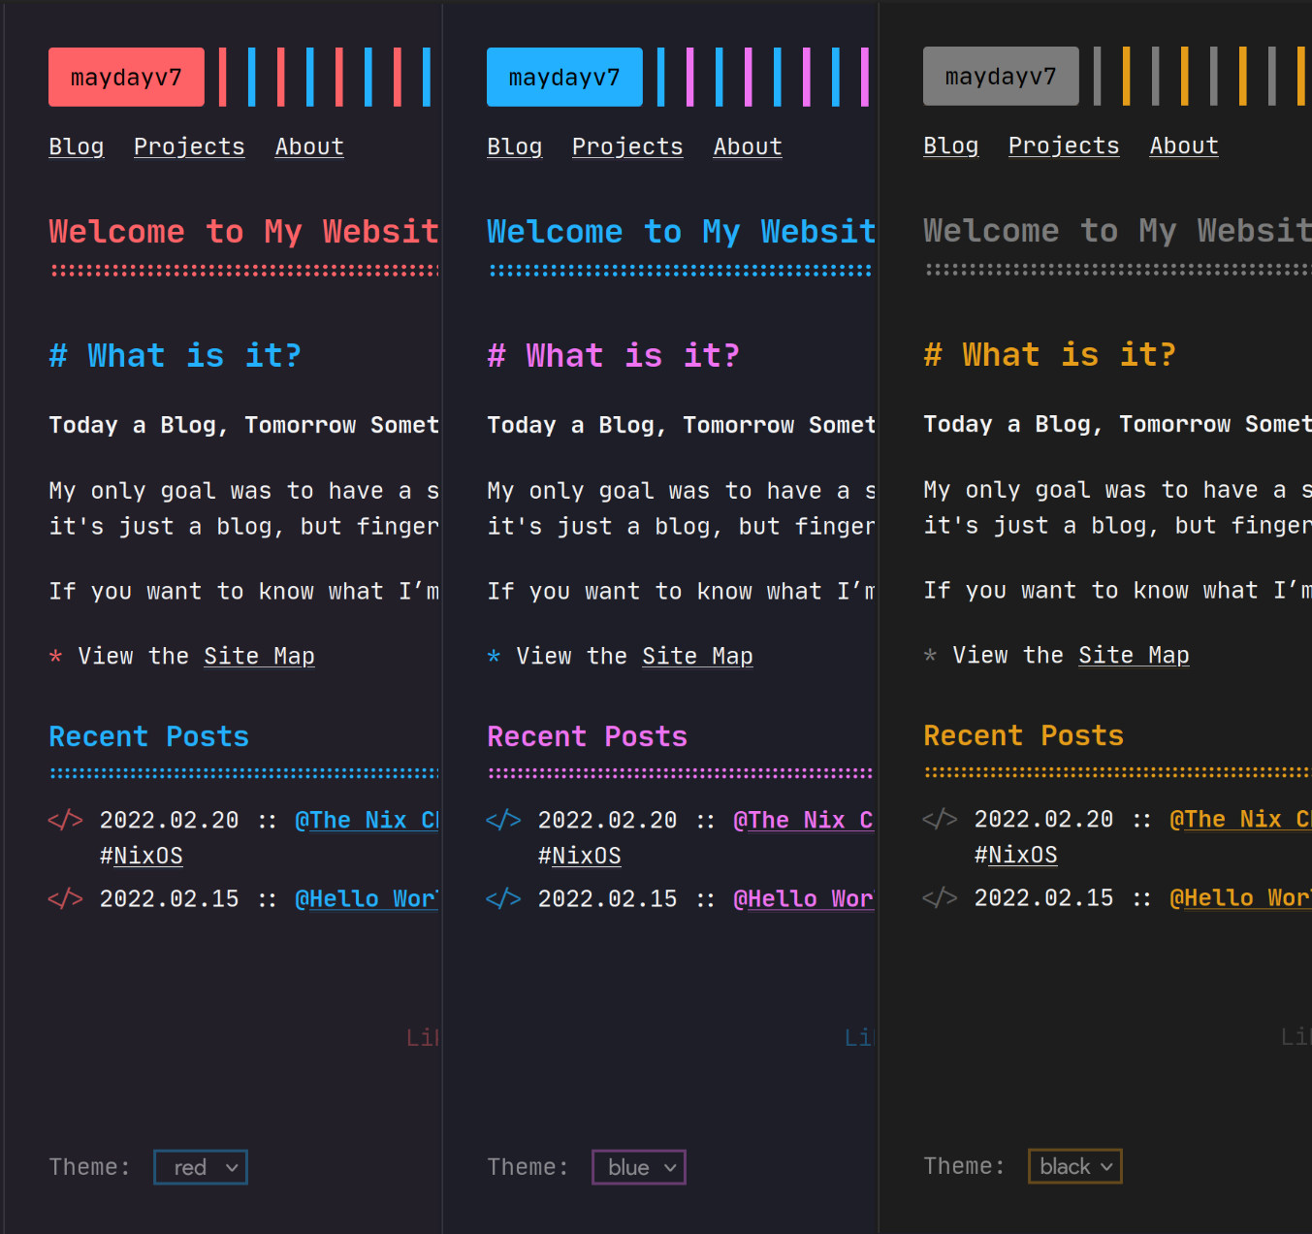The width and height of the screenshot is (1312, 1234).
Task: Click gray Welcome to My Website heading
Action: click(1117, 231)
